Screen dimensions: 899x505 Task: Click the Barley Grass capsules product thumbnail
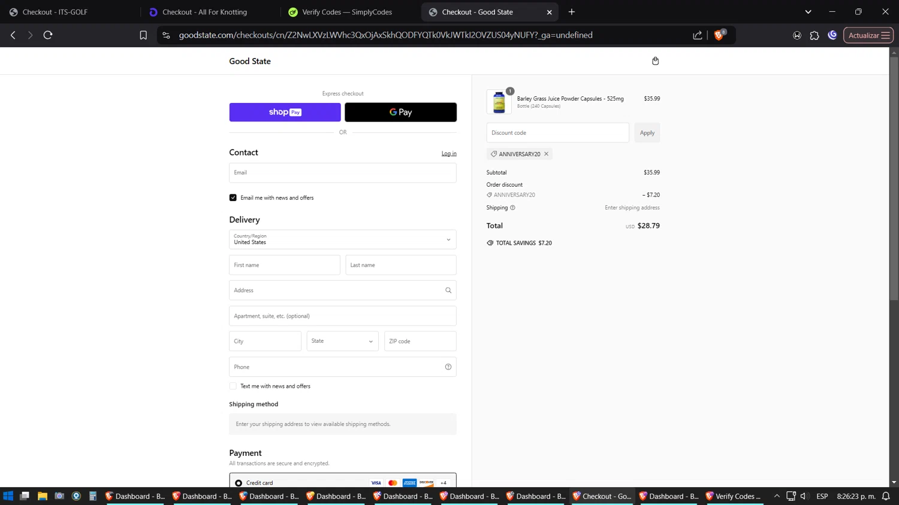point(499,102)
